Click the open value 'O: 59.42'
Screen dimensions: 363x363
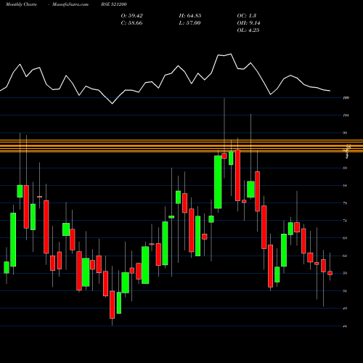click(132, 16)
